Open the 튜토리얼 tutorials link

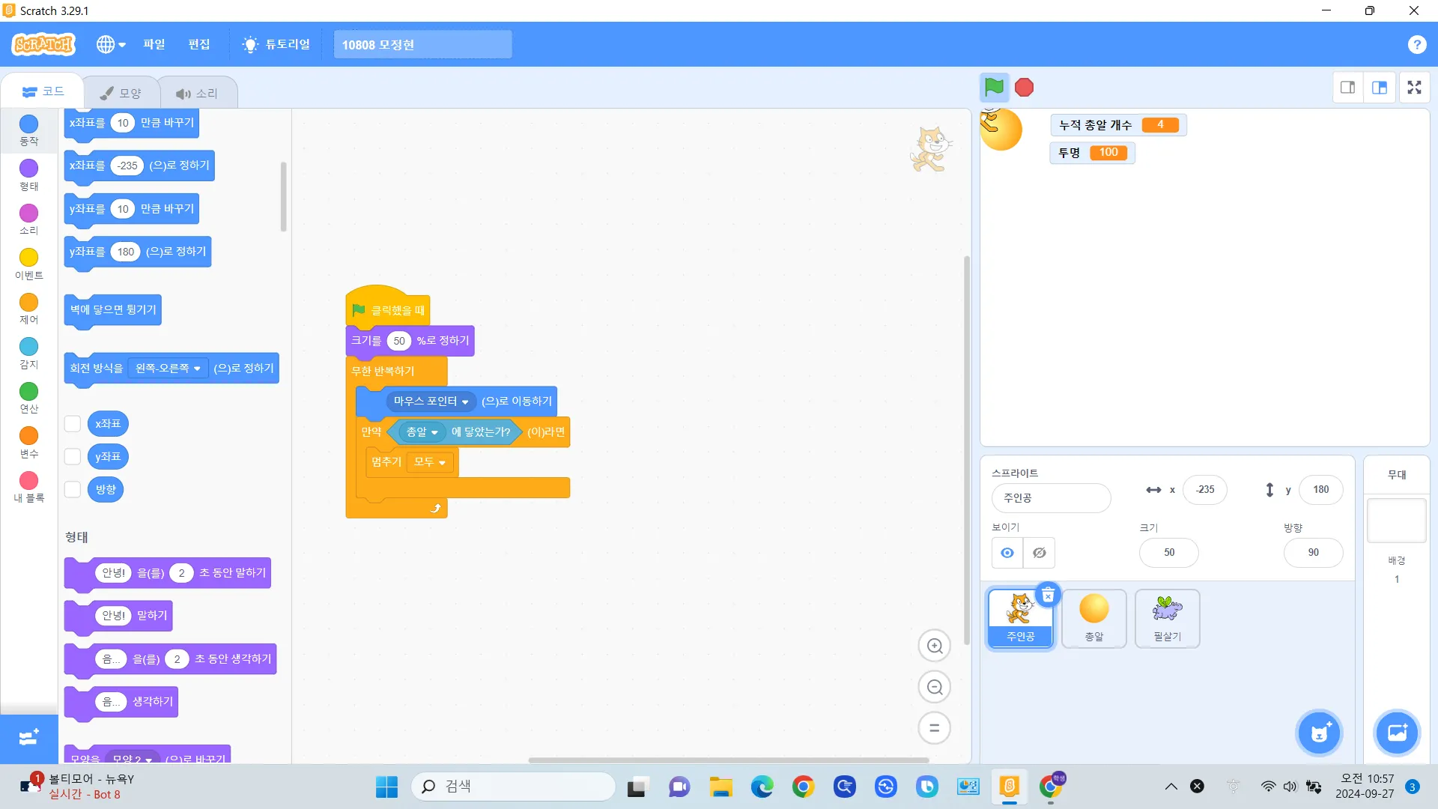(276, 45)
